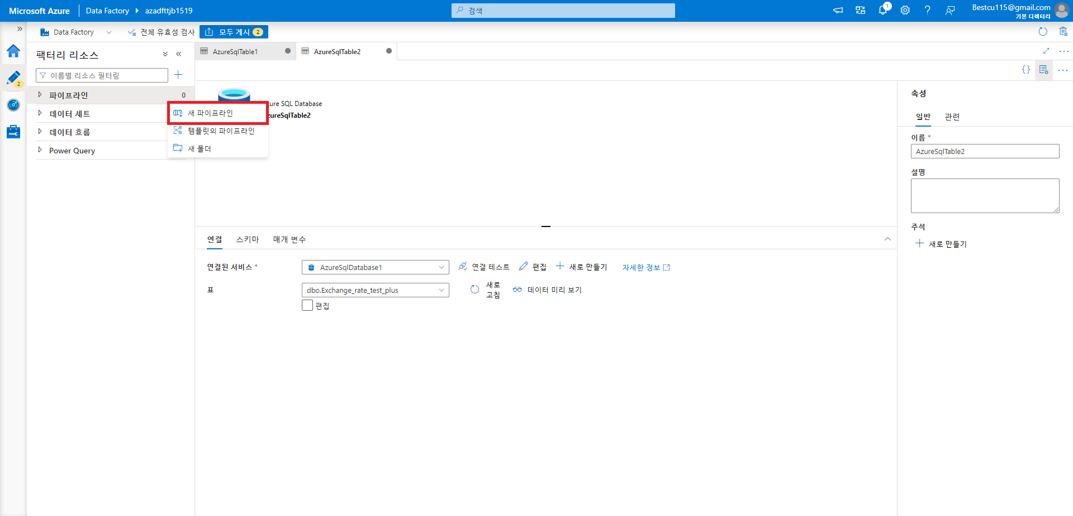Viewport: 1073px width, 516px height.
Task: Open notifications bell icon
Action: (x=883, y=10)
